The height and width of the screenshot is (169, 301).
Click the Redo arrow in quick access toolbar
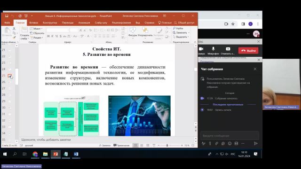pos(20,16)
